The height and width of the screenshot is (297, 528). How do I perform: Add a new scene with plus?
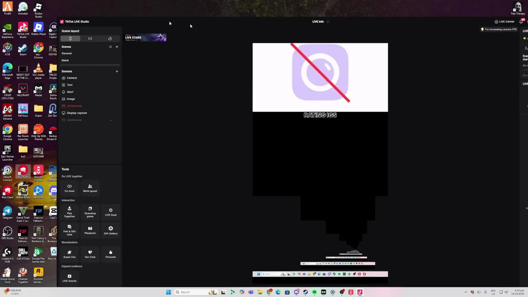point(117,47)
